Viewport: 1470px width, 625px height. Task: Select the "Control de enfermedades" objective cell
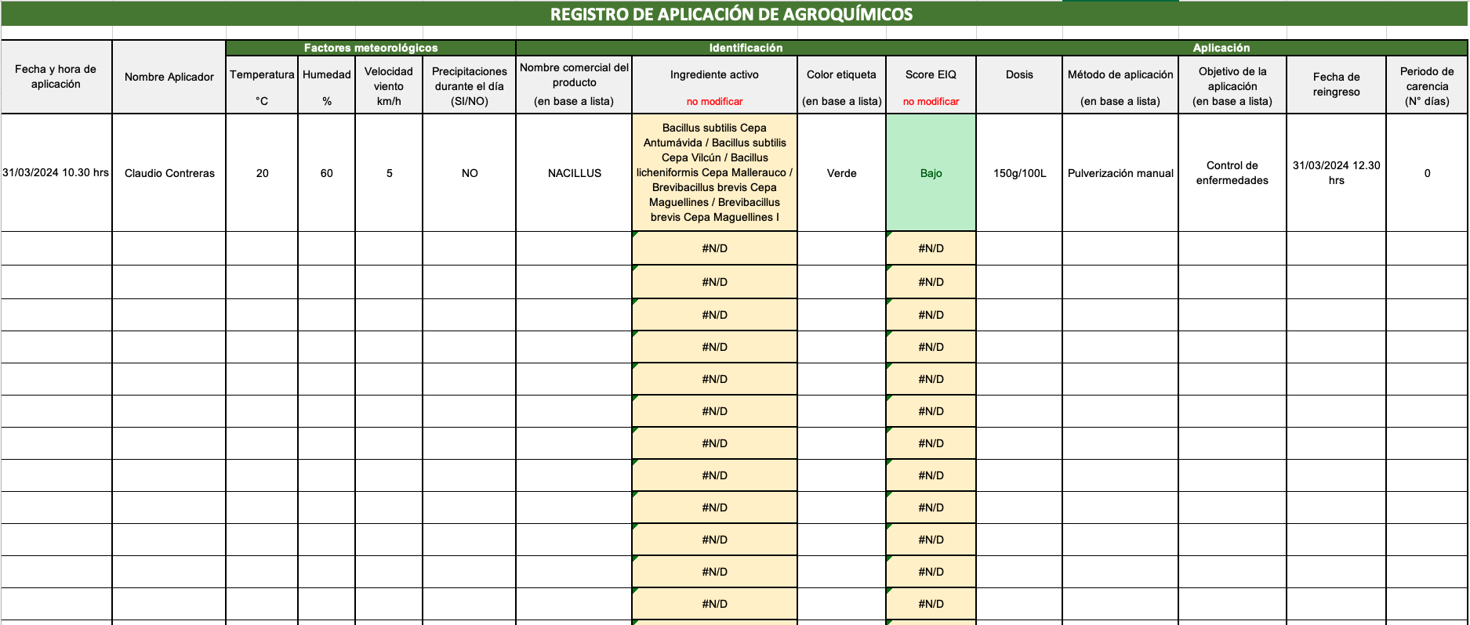(1232, 173)
